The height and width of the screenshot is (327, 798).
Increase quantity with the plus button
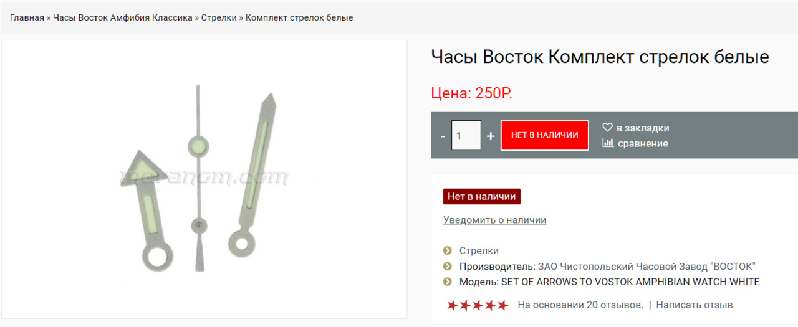pyautogui.click(x=491, y=136)
